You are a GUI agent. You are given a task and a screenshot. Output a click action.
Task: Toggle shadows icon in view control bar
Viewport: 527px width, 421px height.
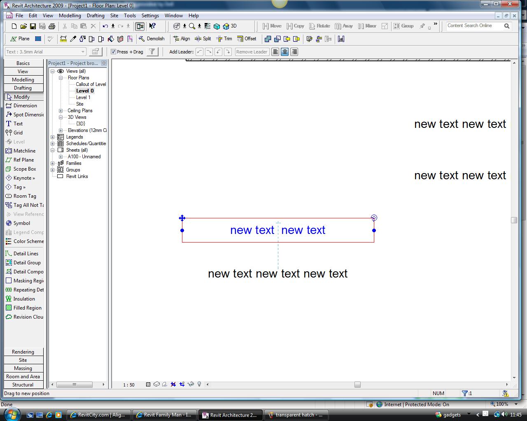pos(165,384)
